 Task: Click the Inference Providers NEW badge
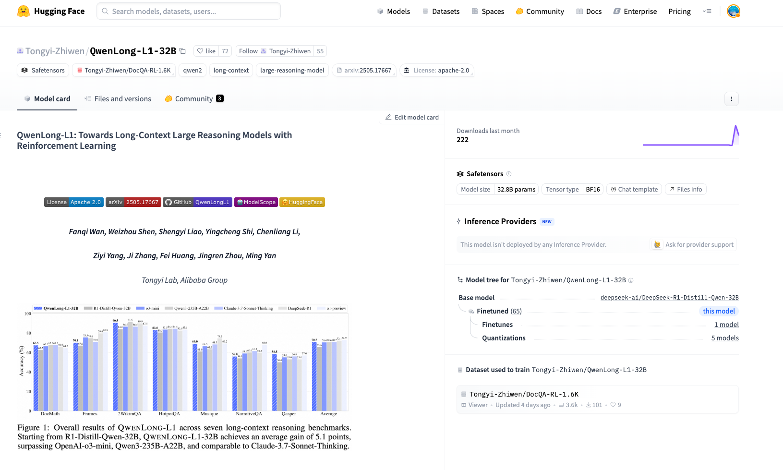click(x=547, y=222)
